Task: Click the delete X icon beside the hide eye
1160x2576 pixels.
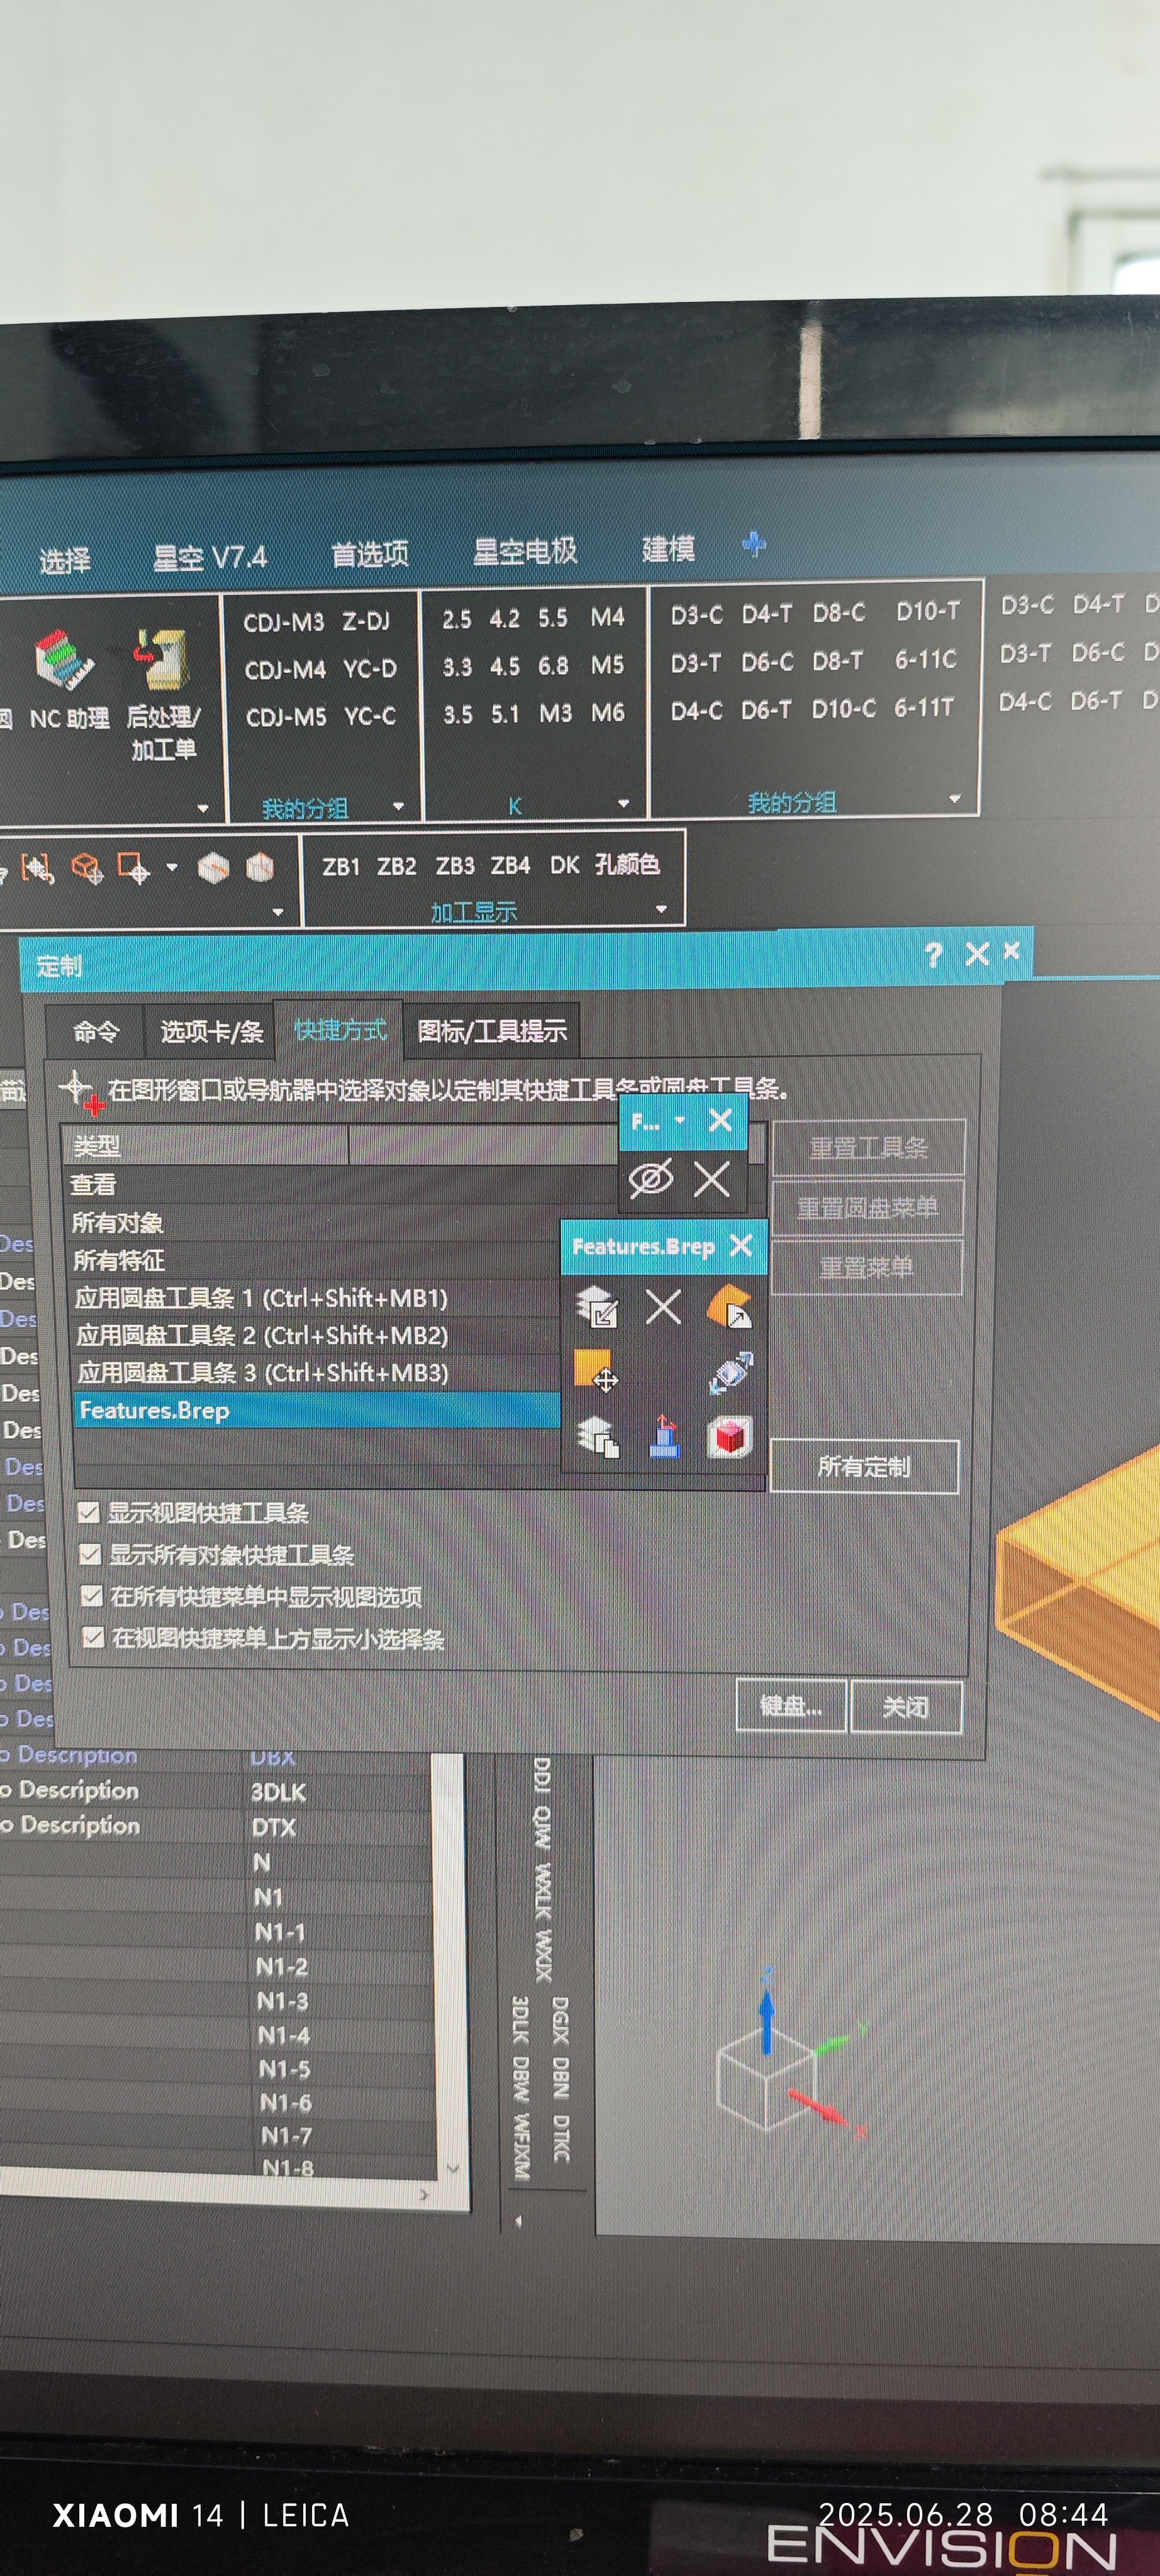Action: (x=712, y=1179)
